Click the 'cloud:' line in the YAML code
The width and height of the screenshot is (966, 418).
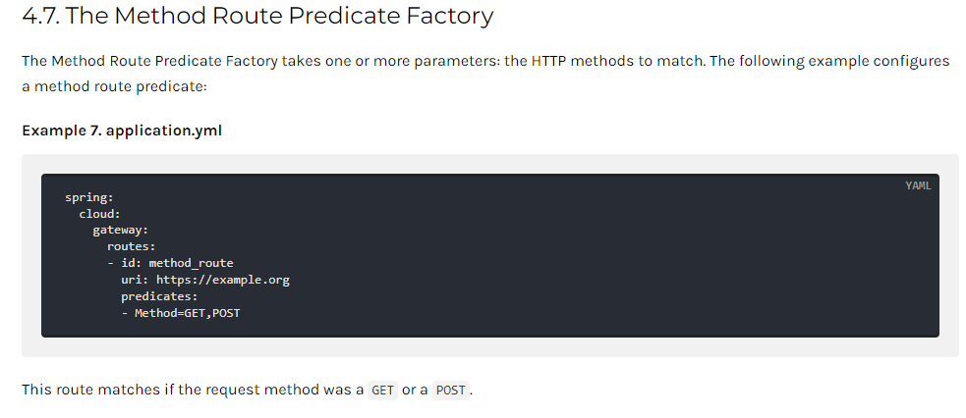[x=99, y=215]
